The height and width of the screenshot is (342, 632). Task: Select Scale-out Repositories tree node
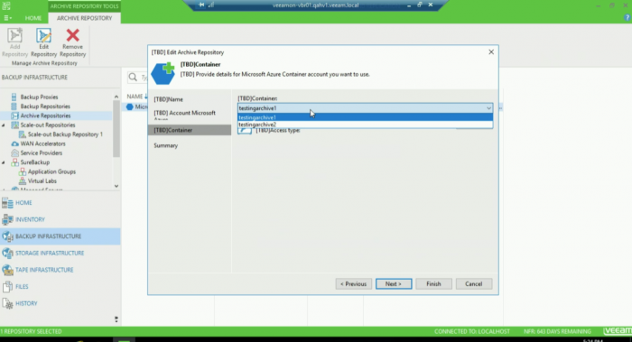point(48,125)
